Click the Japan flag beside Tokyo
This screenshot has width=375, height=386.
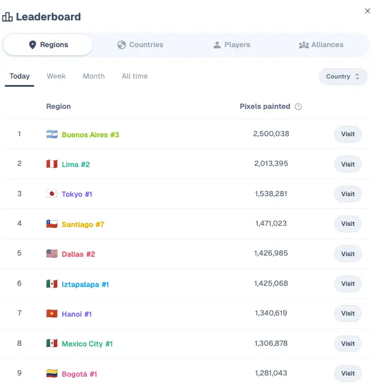pos(52,194)
